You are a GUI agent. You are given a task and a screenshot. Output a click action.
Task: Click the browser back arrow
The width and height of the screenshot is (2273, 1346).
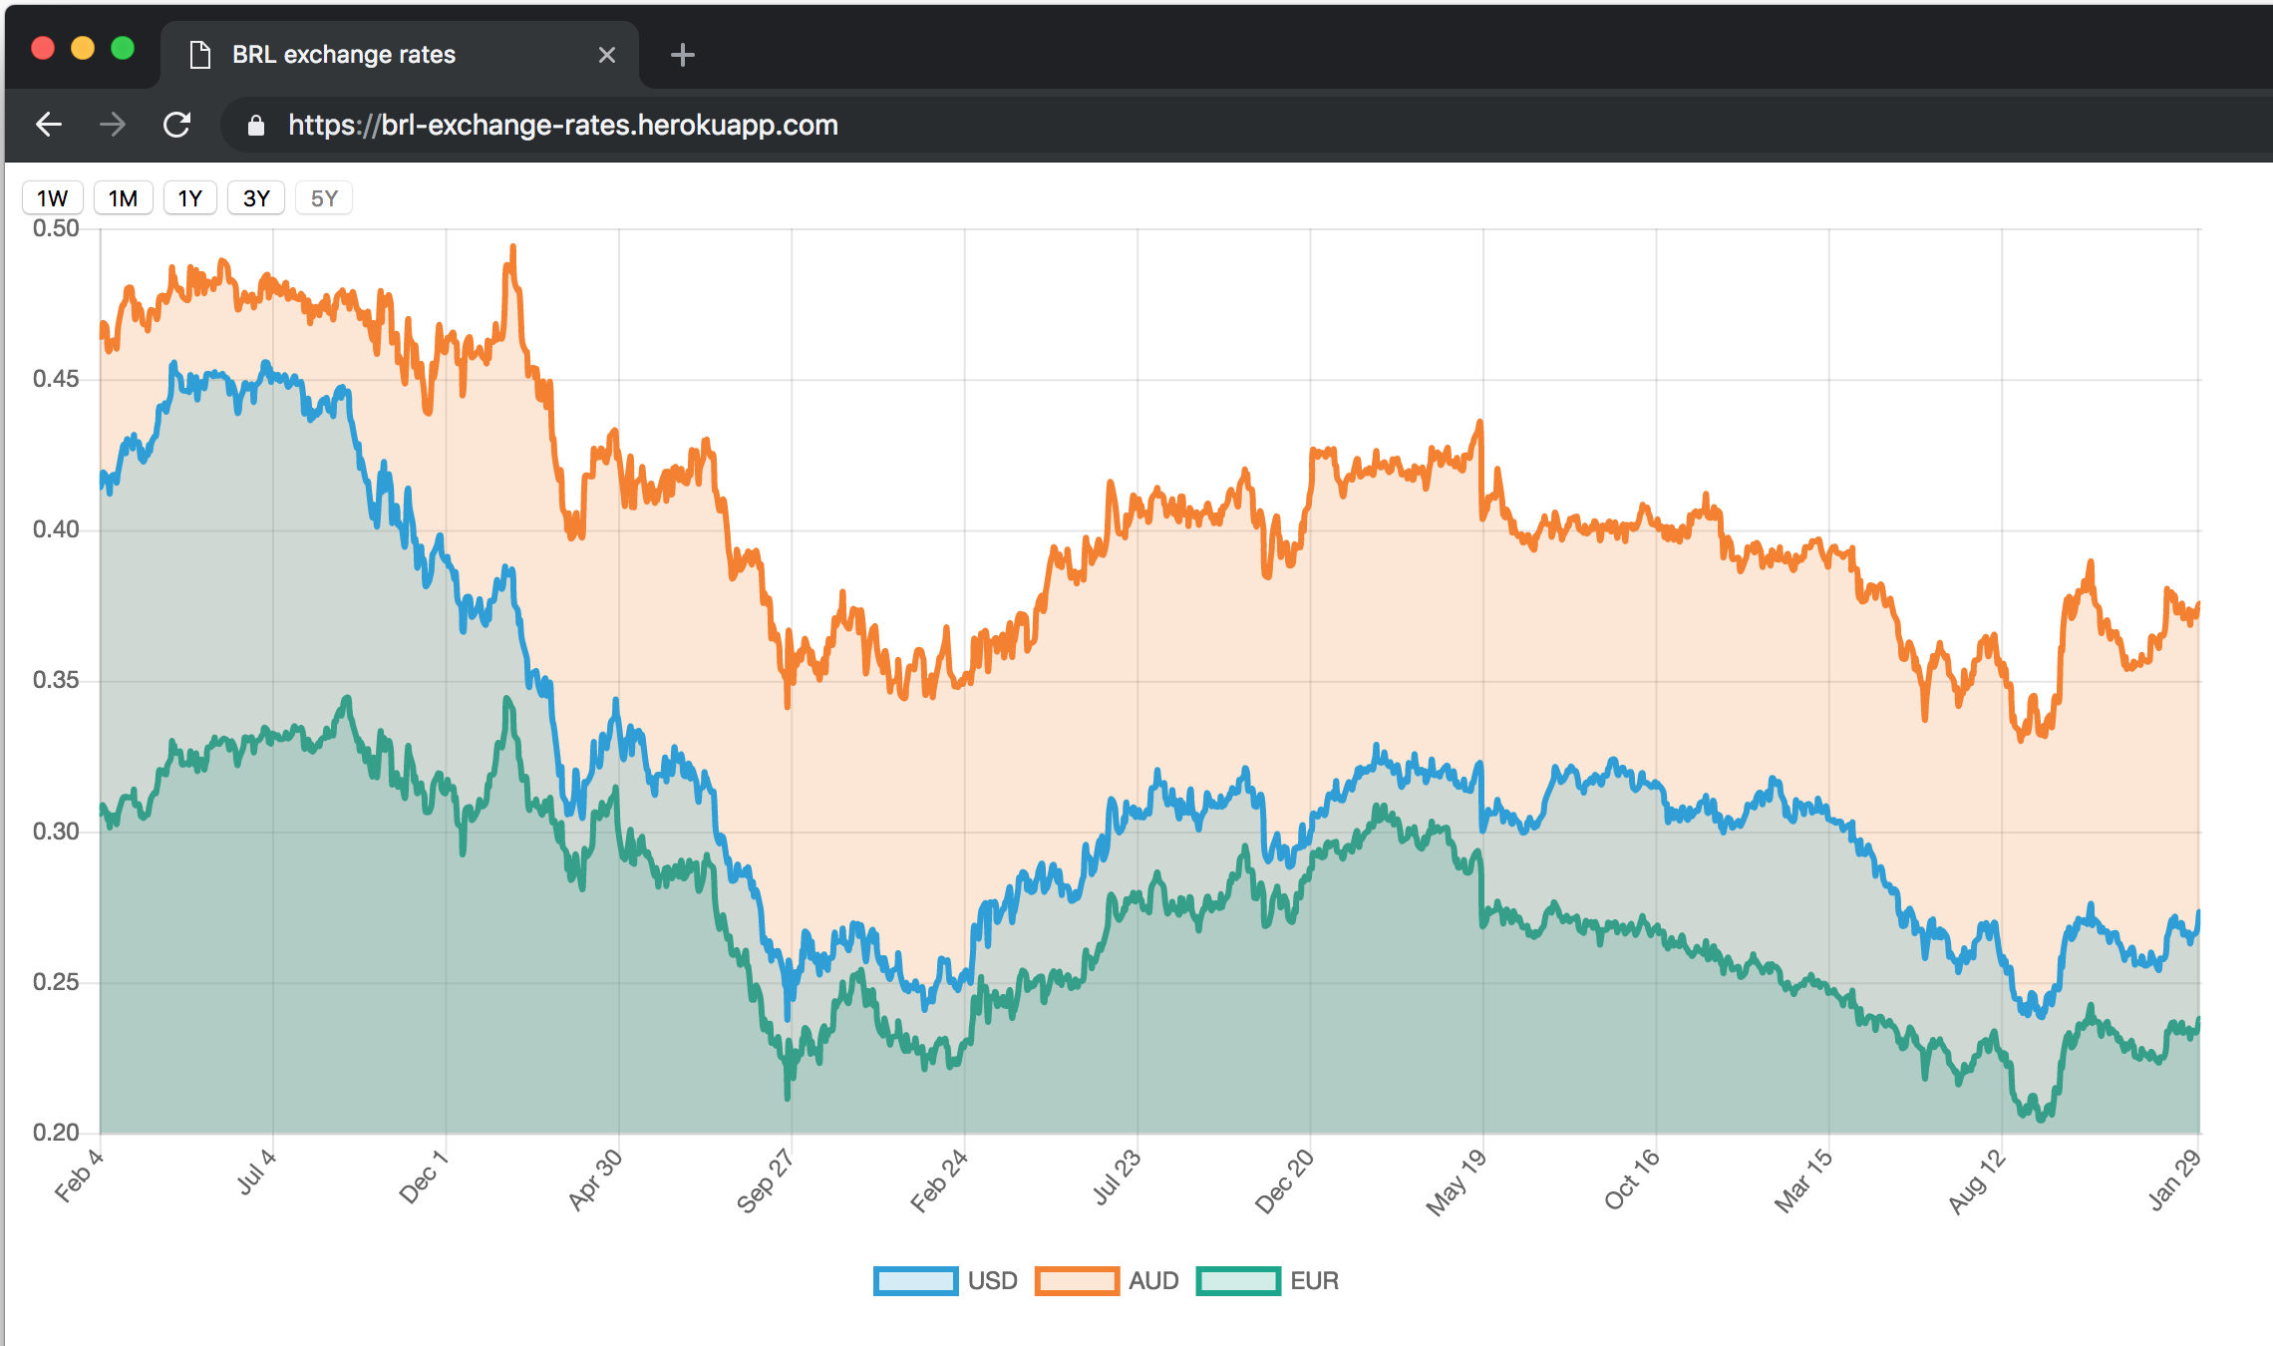pos(48,125)
